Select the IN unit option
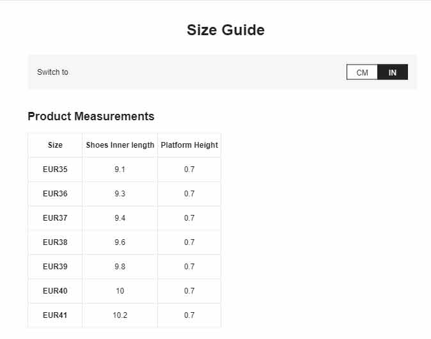The image size is (431, 339). (x=393, y=72)
